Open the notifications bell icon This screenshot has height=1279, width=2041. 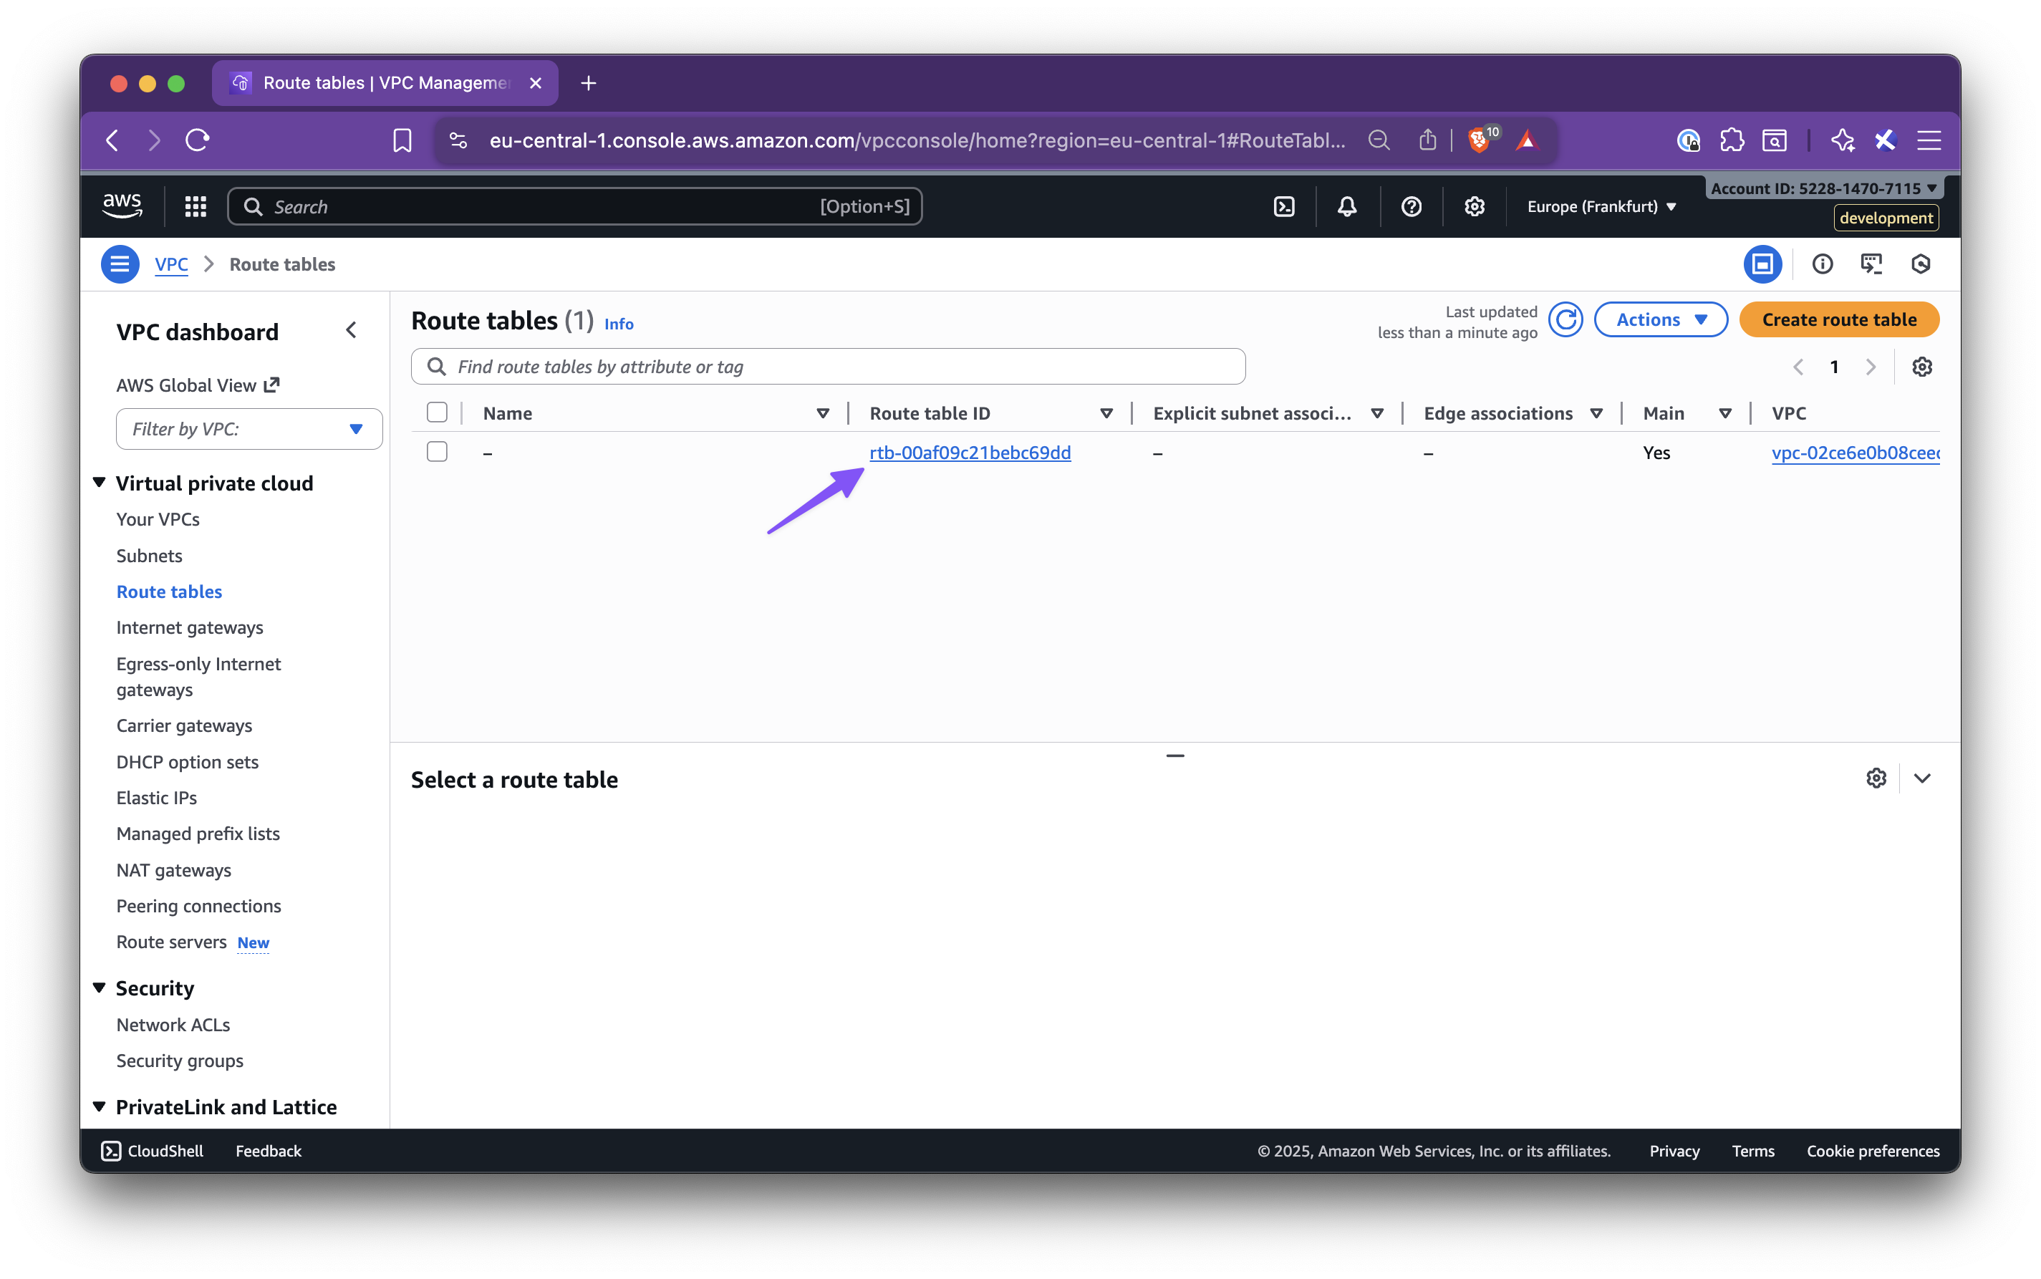pyautogui.click(x=1346, y=206)
